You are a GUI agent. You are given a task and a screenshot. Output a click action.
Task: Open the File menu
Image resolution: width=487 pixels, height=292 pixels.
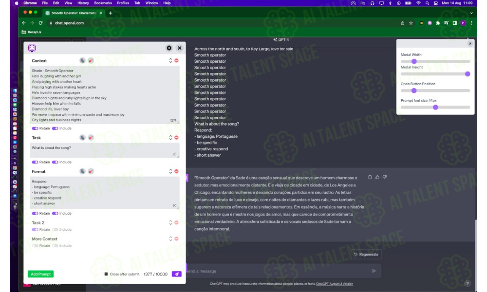pos(45,3)
